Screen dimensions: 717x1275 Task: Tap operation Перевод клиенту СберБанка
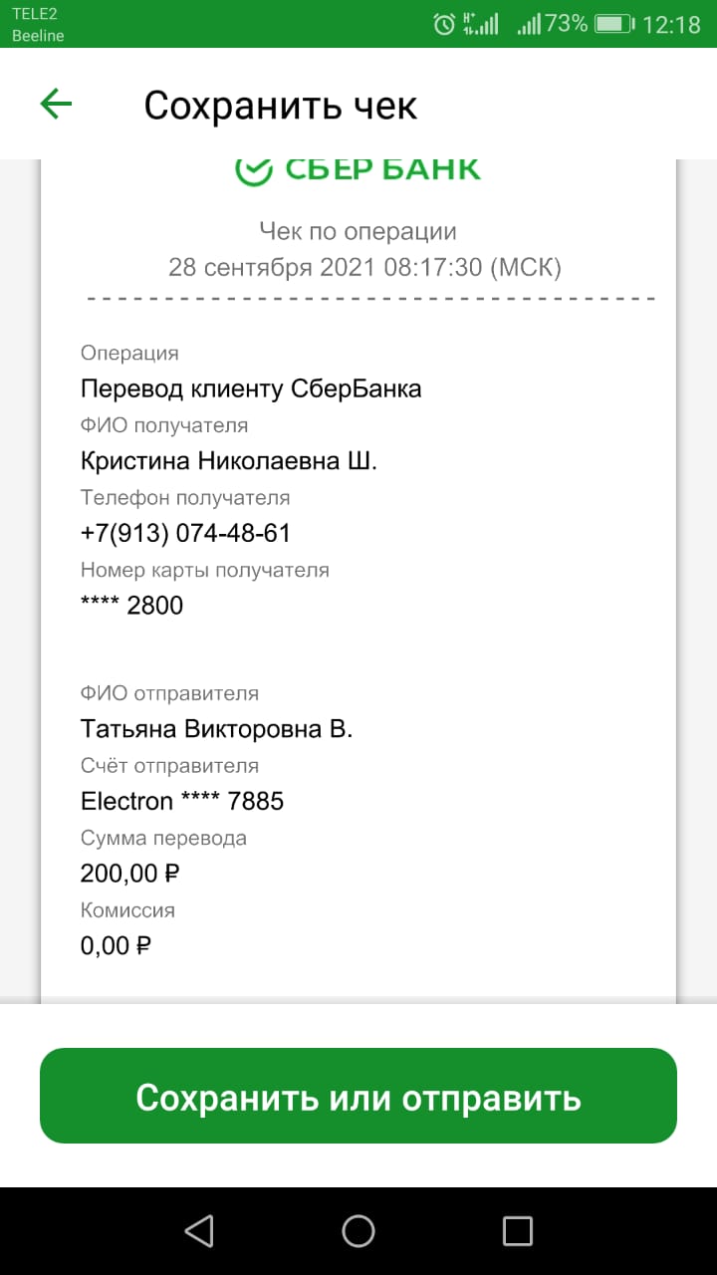point(251,388)
